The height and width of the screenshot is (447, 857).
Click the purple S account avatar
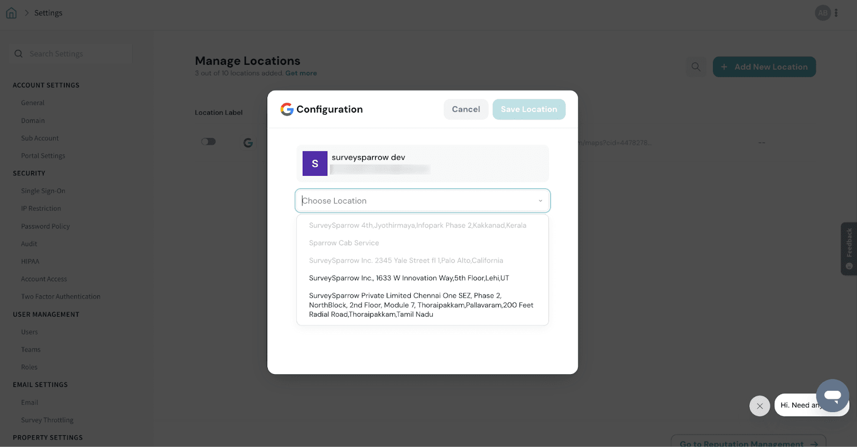tap(315, 163)
